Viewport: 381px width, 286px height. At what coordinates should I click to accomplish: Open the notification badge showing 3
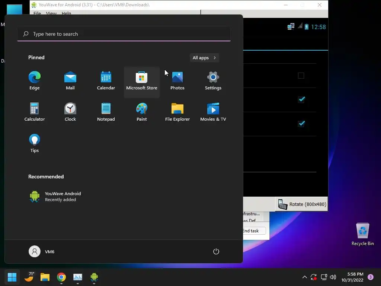point(371,277)
